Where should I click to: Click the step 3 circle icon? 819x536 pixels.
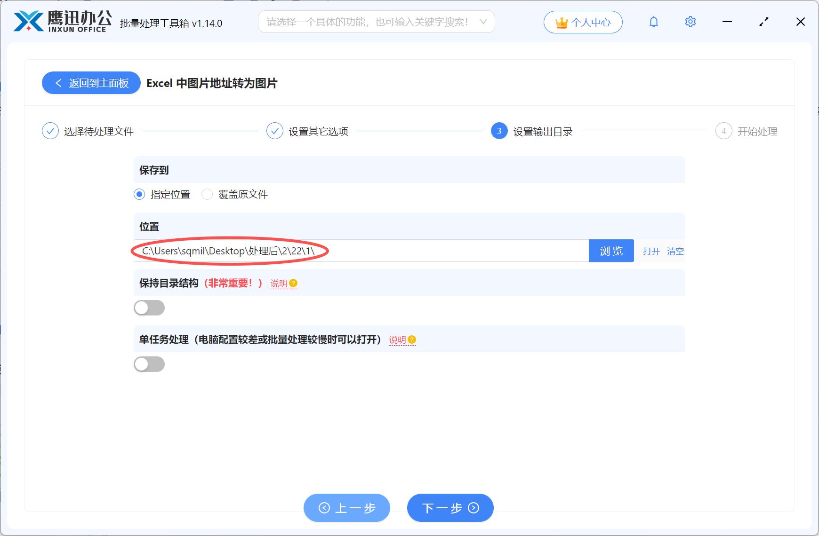tap(499, 131)
